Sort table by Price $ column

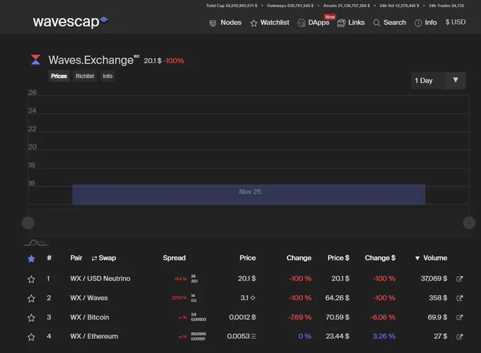coord(338,258)
